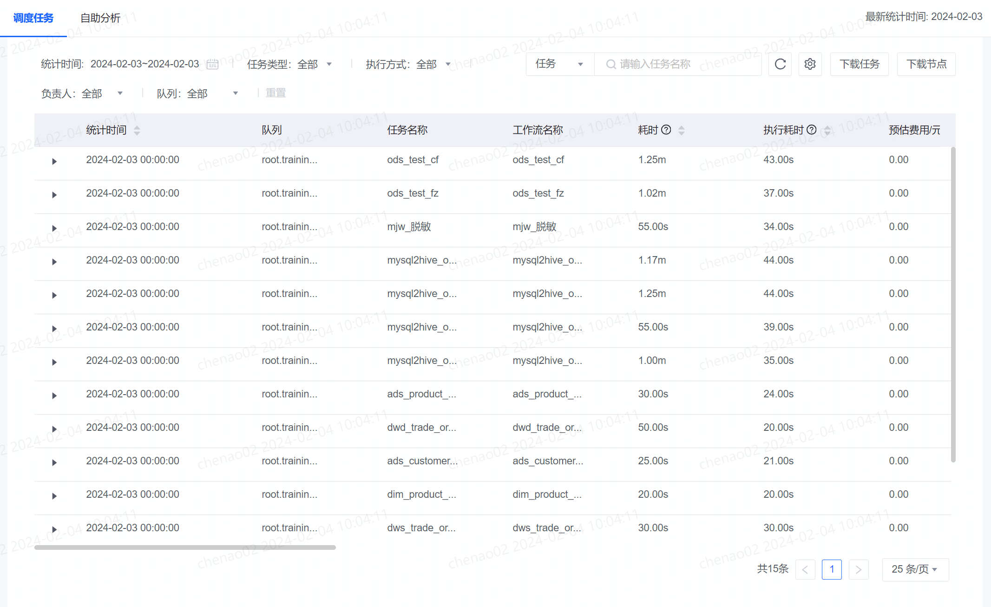This screenshot has height=607, width=991.
Task: Sort by 耗时 column arrows
Action: [681, 130]
